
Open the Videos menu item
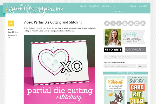coord(133,6)
